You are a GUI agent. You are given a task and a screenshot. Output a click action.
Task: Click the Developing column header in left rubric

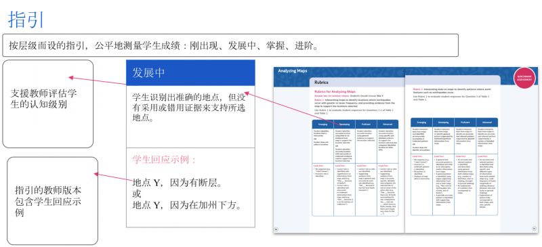pos(344,124)
